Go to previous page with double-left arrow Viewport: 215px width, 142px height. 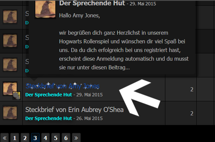click(x=4, y=138)
